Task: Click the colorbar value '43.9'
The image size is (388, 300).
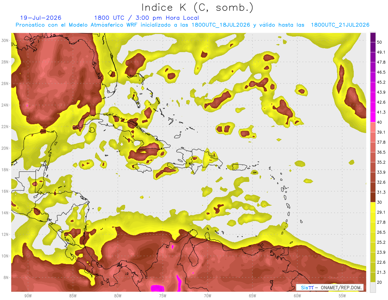Action: pos(381,93)
